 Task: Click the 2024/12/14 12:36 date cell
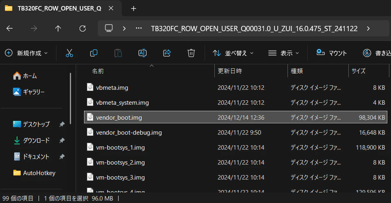(241, 117)
